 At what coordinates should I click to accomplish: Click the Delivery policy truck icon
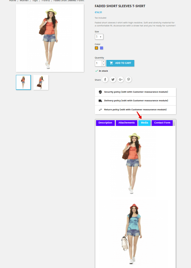(x=100, y=101)
